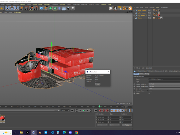Toggle bag cement.12 layer checkbox
Image resolution: width=180 pixels, height=135 pixels.
click(149, 15)
